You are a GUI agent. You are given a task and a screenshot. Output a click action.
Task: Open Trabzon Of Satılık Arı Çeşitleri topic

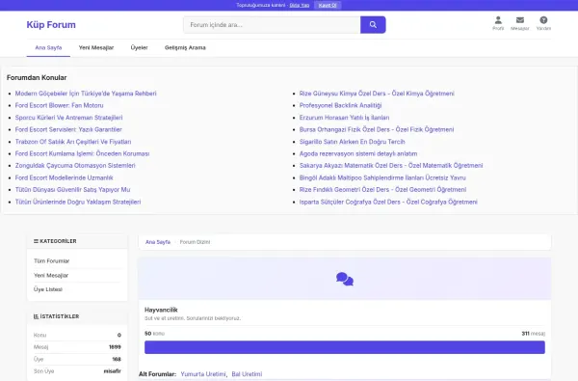point(73,142)
